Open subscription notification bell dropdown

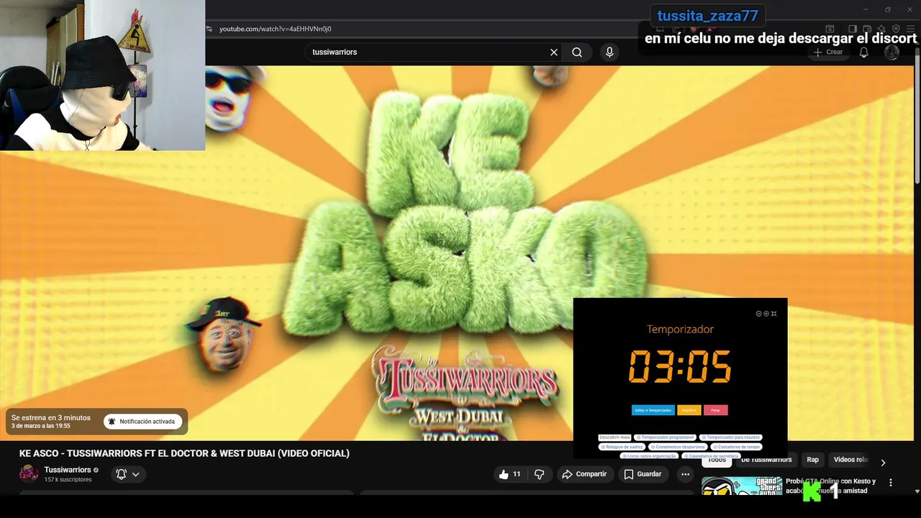click(x=128, y=474)
